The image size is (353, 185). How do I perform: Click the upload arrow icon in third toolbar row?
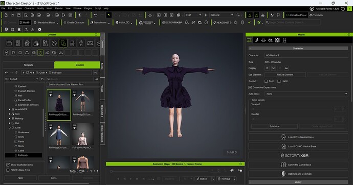point(26,30)
